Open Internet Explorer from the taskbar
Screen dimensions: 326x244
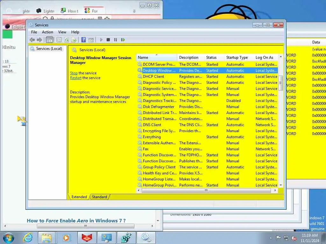[28, 238]
